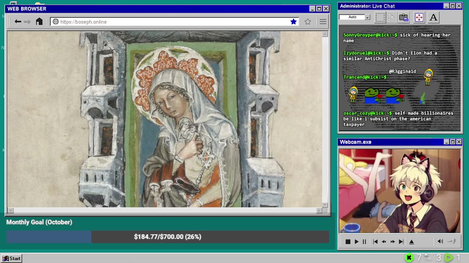The height and width of the screenshot is (263, 469).
Task: Skip to next track in Webcam.exe
Action: tap(401, 241)
